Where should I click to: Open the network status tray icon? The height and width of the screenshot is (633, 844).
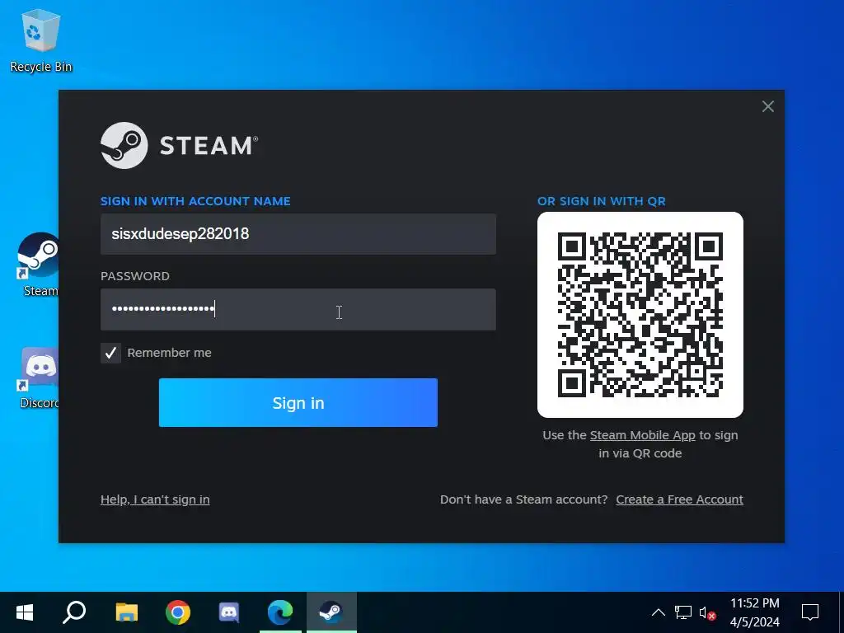683,612
